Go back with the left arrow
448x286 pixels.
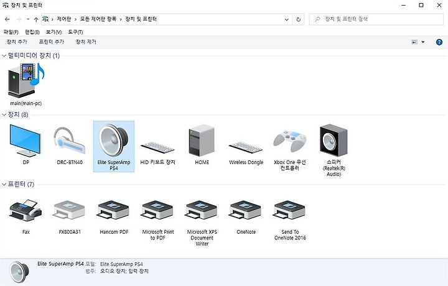7,19
